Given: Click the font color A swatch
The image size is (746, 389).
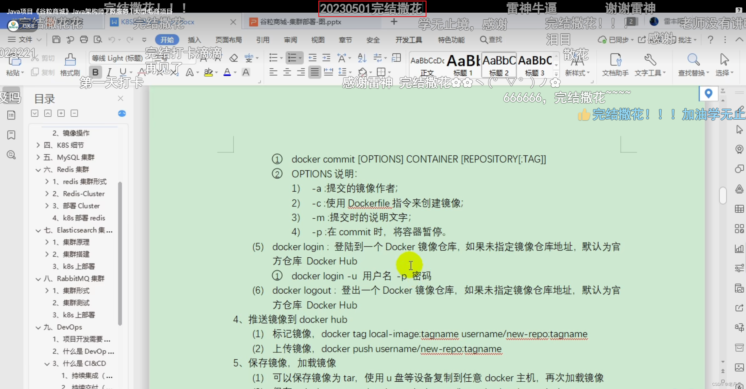Looking at the screenshot, I should (x=227, y=72).
